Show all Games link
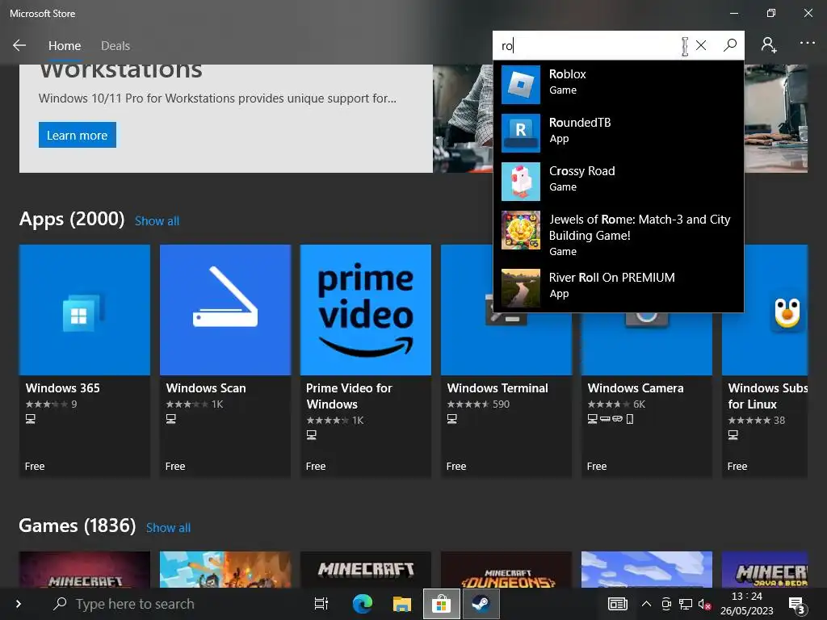The width and height of the screenshot is (827, 620). (x=168, y=528)
